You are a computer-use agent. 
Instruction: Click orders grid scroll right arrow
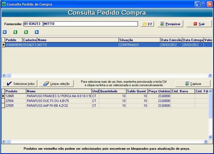click(x=210, y=75)
